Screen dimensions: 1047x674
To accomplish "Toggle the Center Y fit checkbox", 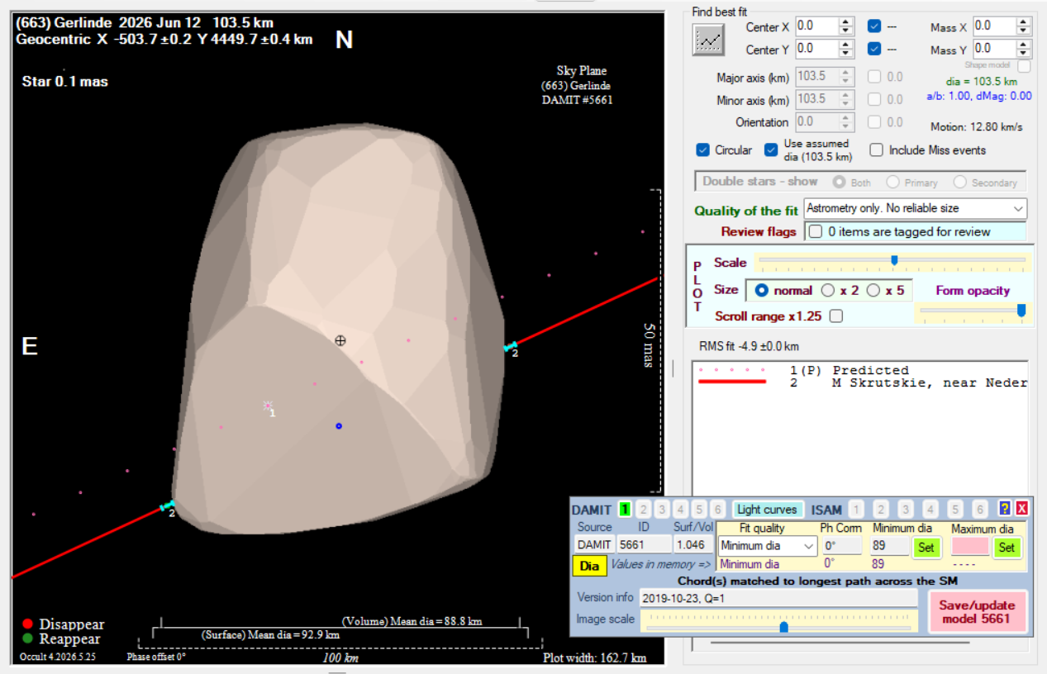I will pyautogui.click(x=874, y=49).
